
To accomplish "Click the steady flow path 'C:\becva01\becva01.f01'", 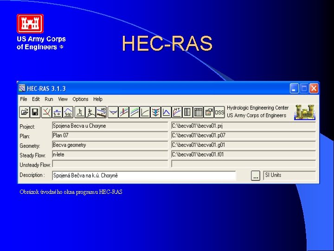I will (244, 155).
